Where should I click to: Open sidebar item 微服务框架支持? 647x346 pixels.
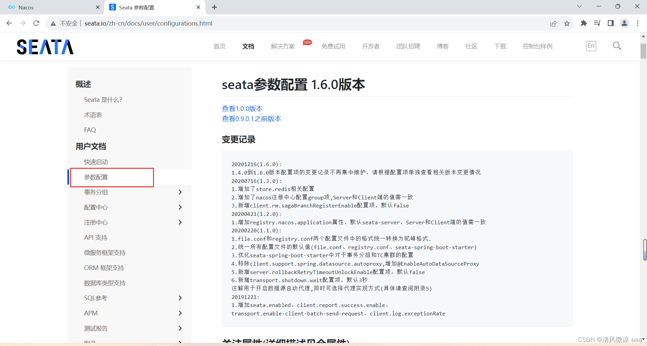click(105, 253)
